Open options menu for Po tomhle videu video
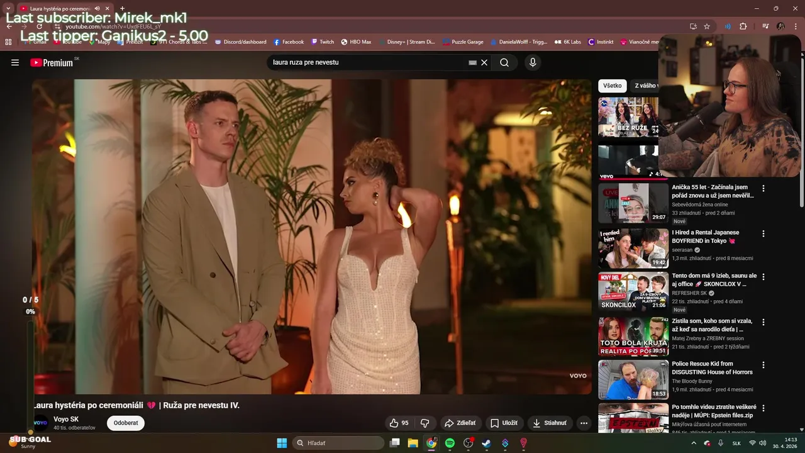The width and height of the screenshot is (805, 453). (x=763, y=408)
